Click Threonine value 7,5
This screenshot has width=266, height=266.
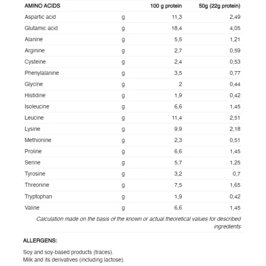[x=178, y=185]
